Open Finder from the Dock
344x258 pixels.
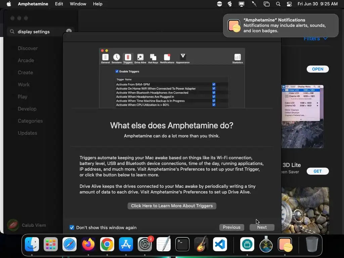coord(32,244)
